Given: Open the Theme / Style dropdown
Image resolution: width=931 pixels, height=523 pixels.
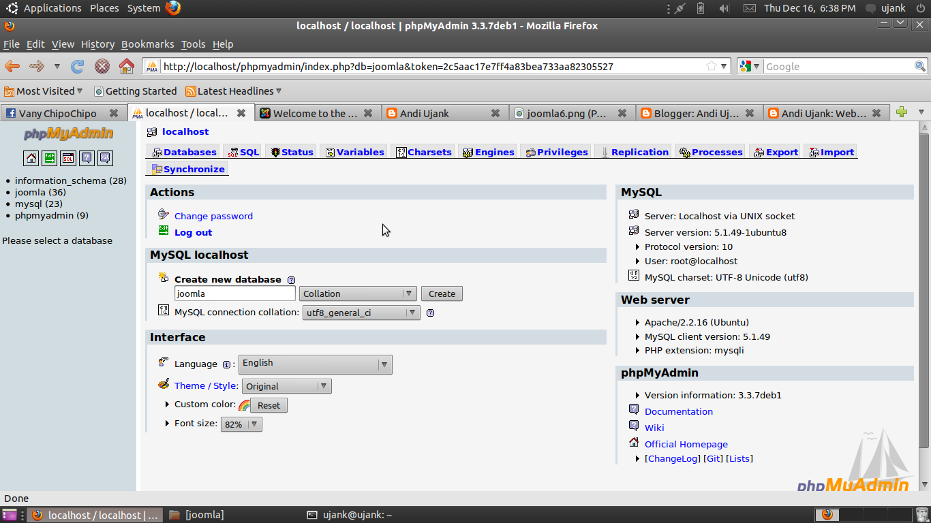Looking at the screenshot, I should [286, 386].
